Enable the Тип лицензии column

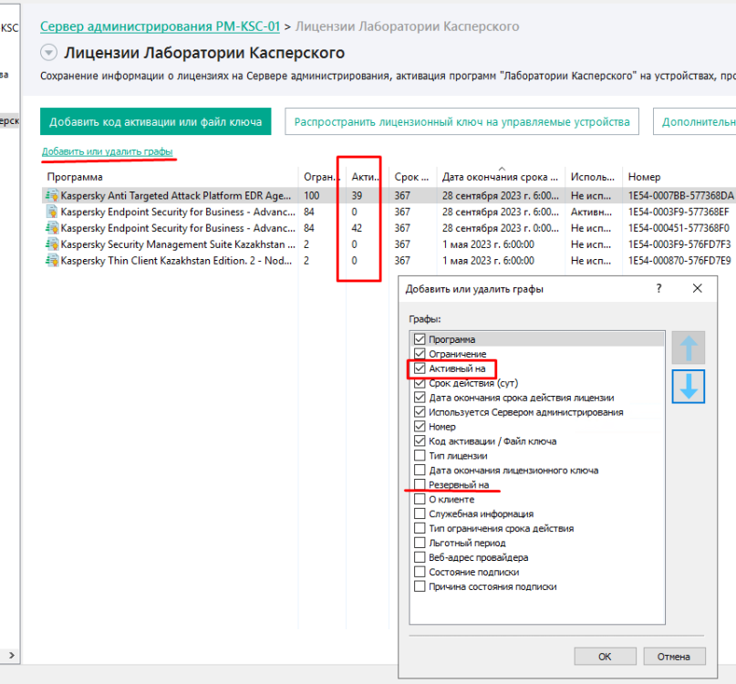click(420, 455)
